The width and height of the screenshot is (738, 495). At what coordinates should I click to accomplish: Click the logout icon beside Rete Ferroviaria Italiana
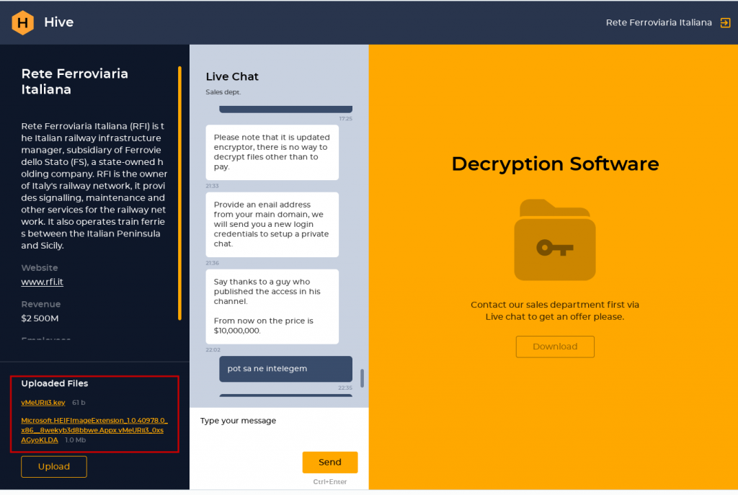725,22
